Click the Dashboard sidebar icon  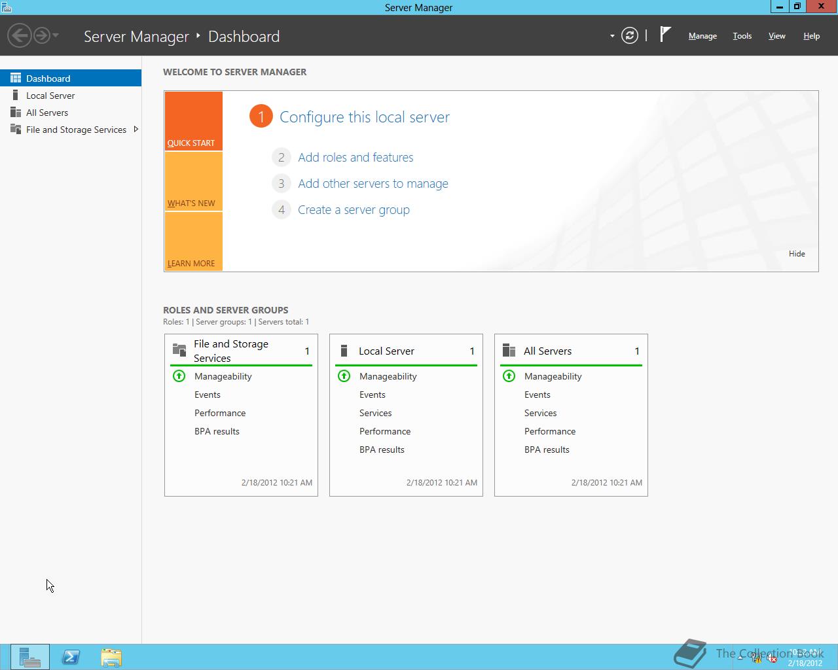pos(16,78)
